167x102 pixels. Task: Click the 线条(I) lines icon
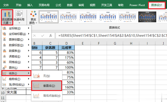pos(4,73)
